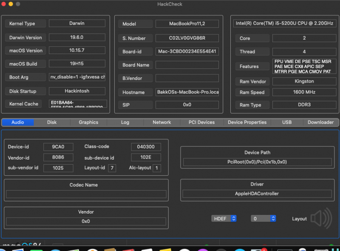Click the empty Codec Name field
Image resolution: width=340 pixels, height=251 pixels.
tap(86, 194)
